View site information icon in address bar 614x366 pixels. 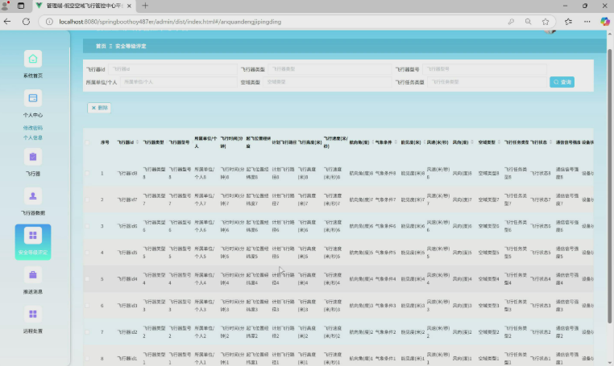49,22
